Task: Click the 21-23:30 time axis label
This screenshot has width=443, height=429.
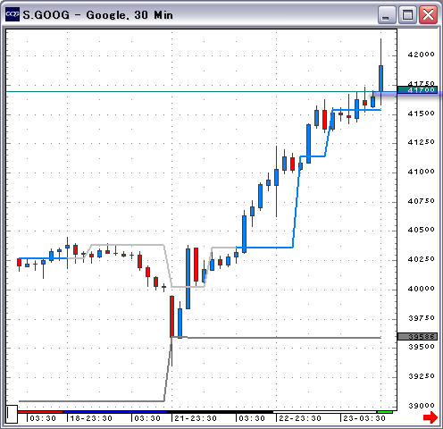Action: (x=196, y=418)
